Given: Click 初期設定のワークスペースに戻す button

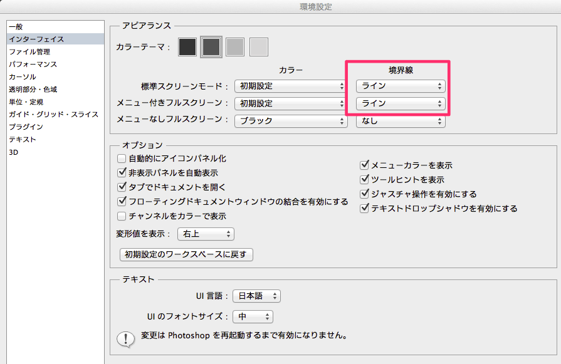Looking at the screenshot, I should (x=186, y=255).
